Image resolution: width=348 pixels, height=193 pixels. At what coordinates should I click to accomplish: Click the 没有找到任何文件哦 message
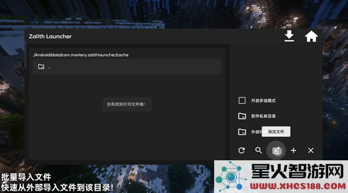point(127,105)
